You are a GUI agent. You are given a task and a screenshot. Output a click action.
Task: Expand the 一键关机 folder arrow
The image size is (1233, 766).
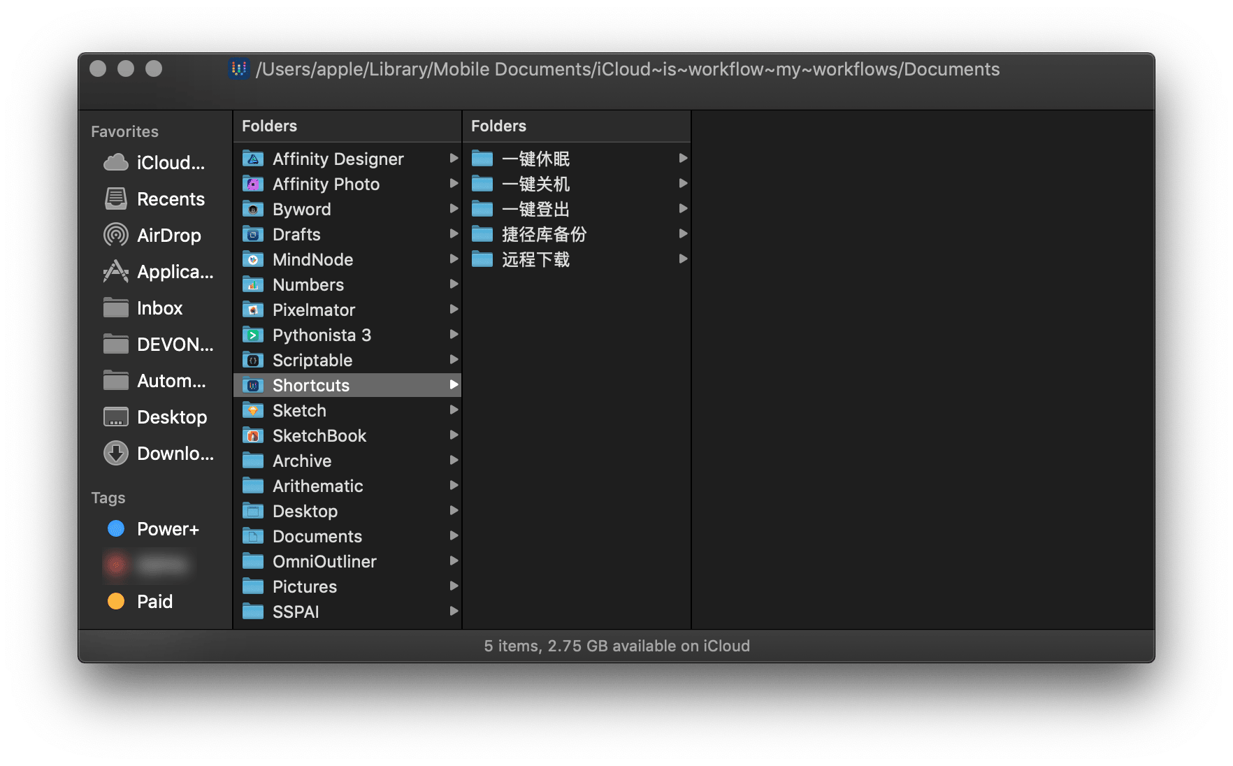coord(683,184)
